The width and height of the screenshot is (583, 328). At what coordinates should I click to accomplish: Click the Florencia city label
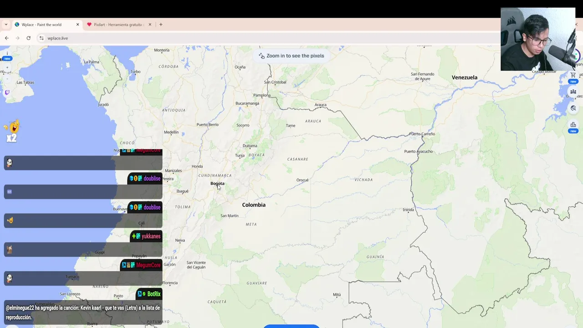[x=170, y=283]
